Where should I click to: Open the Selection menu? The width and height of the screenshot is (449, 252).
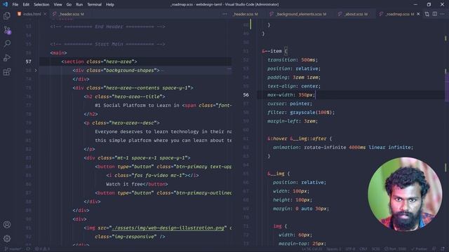41,5
